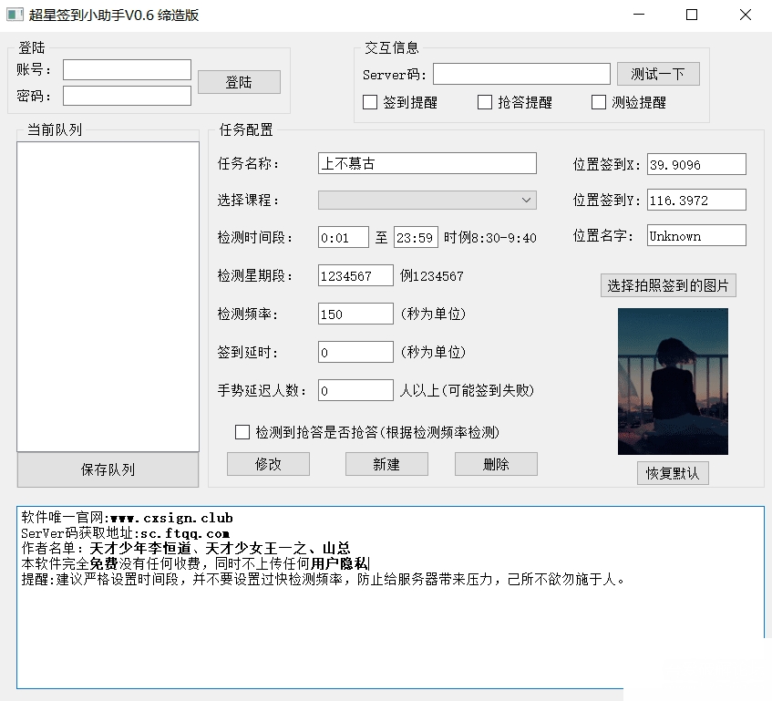Click the 位置签到X input field
772x701 pixels.
pyautogui.click(x=695, y=164)
